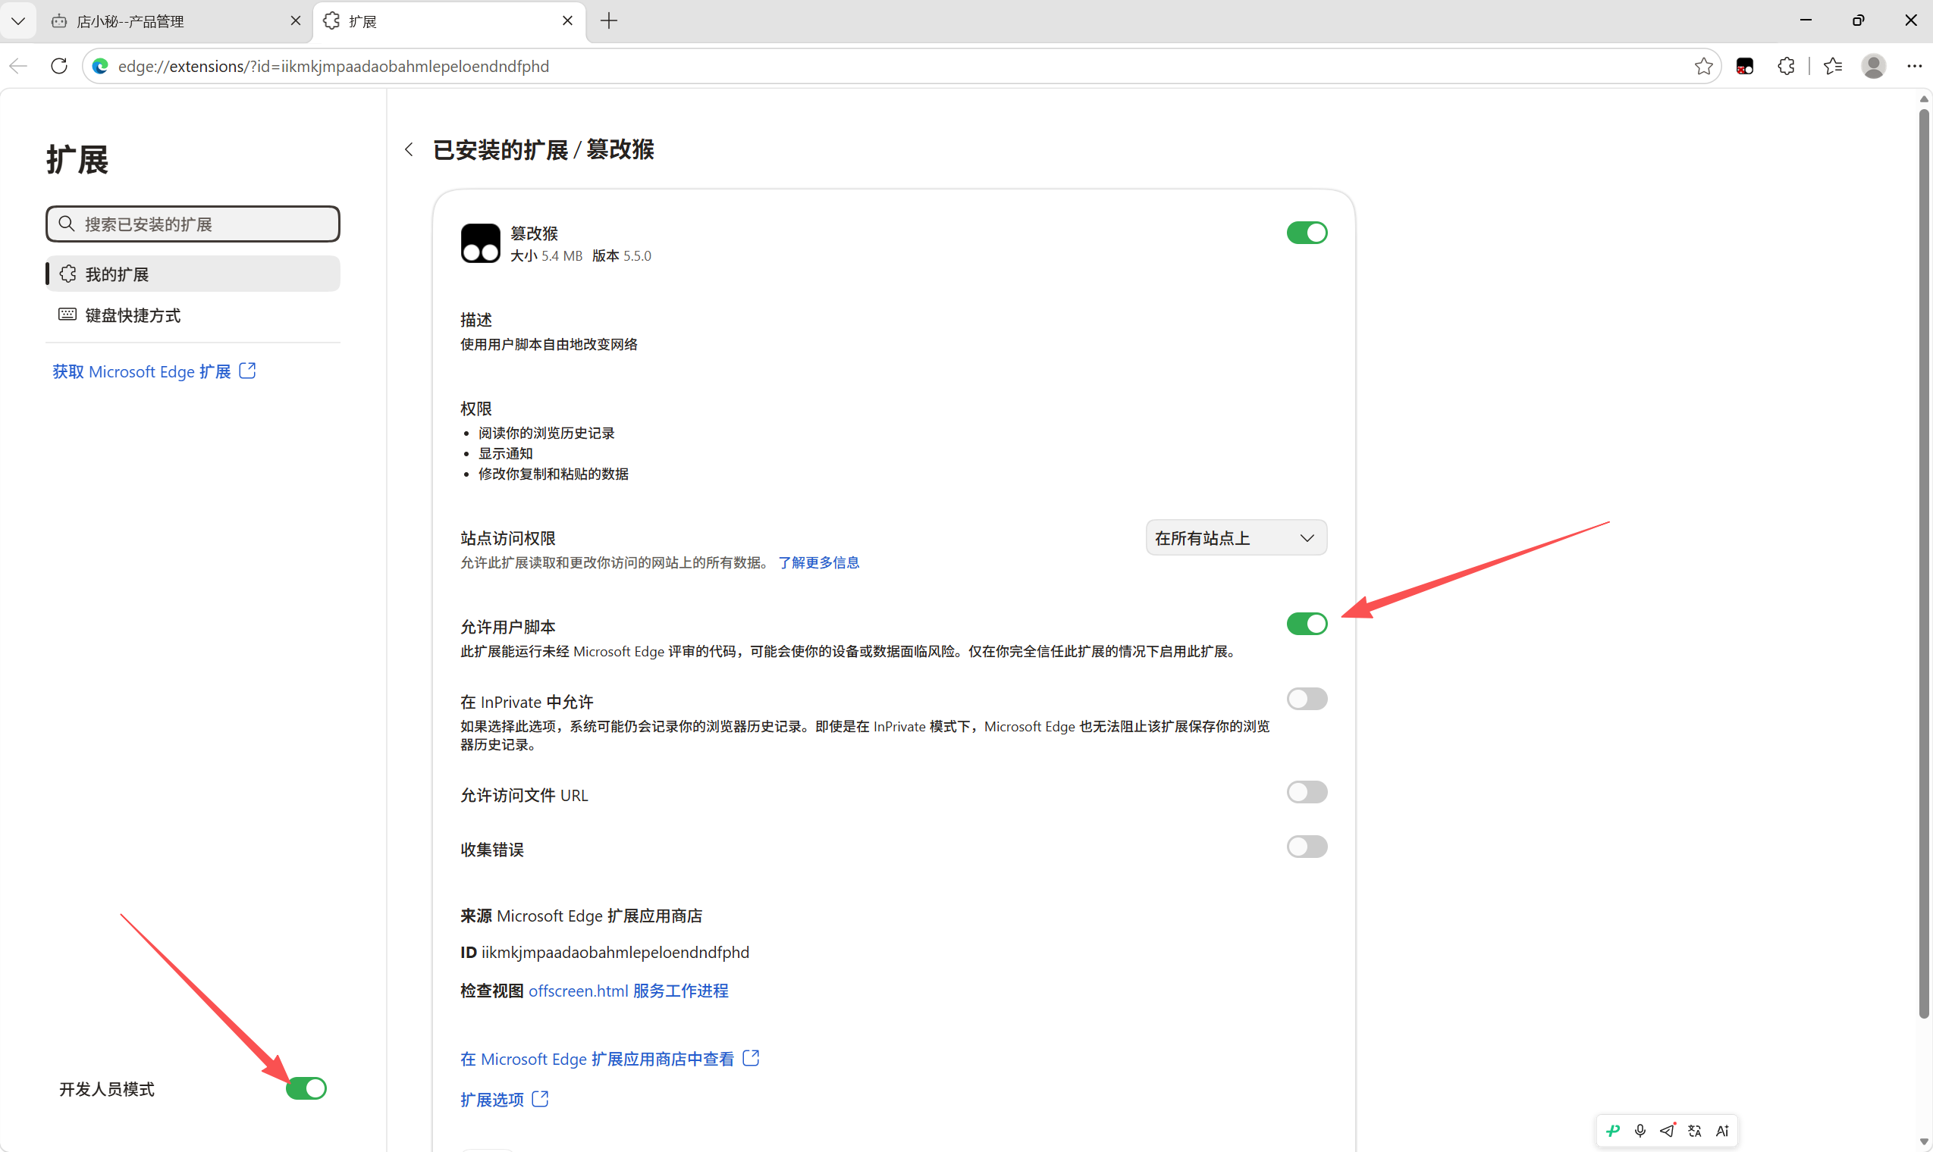This screenshot has height=1152, width=1933.
Task: Go back to 已安装的扩展 list arrow
Action: [409, 149]
